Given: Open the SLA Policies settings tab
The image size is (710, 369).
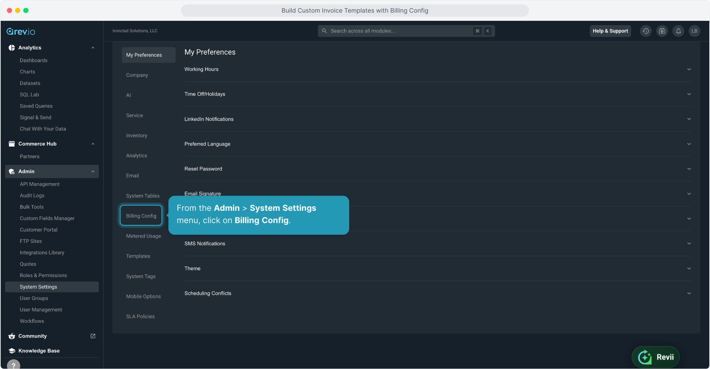Looking at the screenshot, I should coord(140,317).
